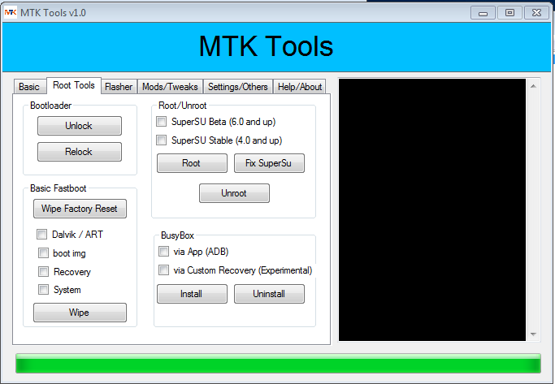
Task: Click the green progress bar
Action: 278,363
